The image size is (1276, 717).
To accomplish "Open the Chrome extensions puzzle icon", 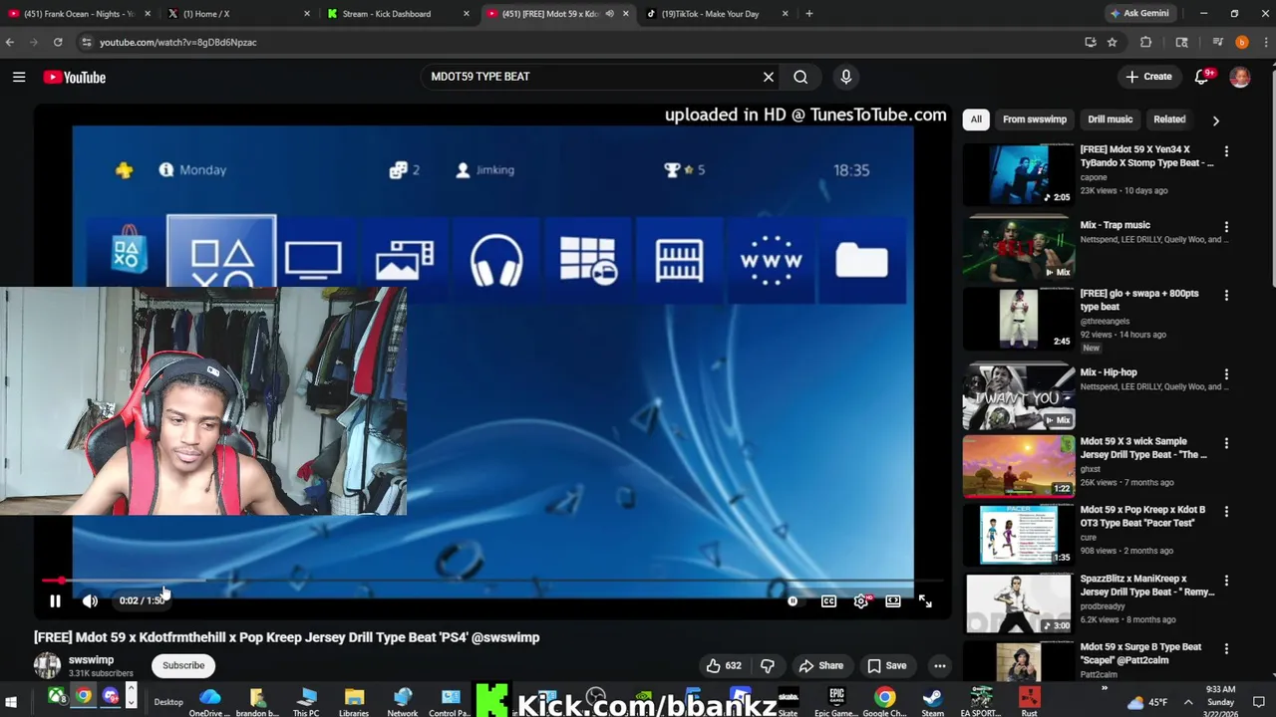I will coord(1145,42).
